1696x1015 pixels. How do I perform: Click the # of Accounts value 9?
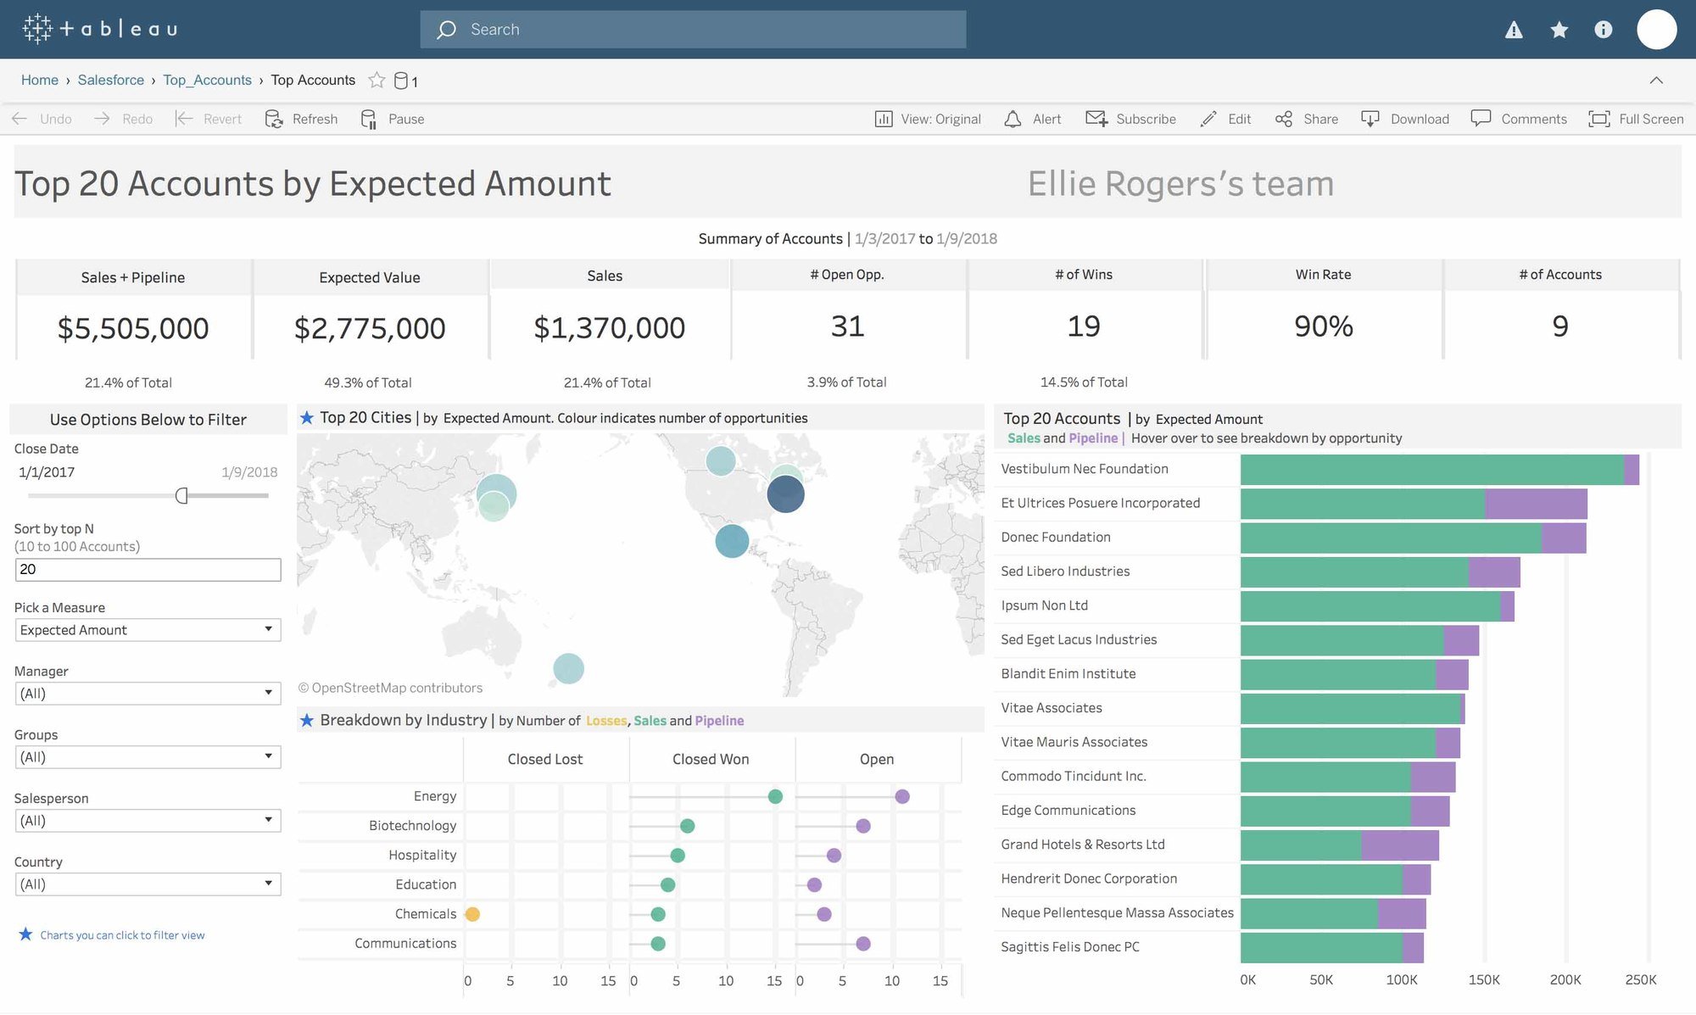point(1560,326)
